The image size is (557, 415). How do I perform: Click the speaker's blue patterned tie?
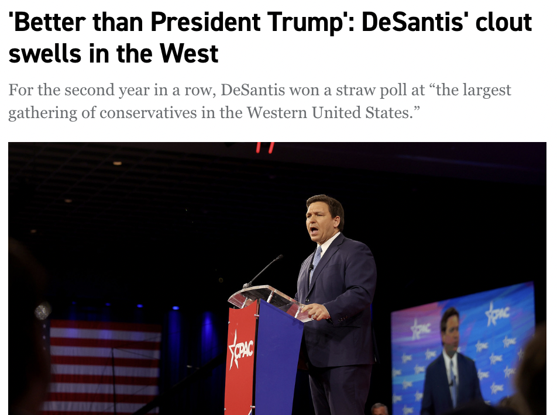pos(316,257)
